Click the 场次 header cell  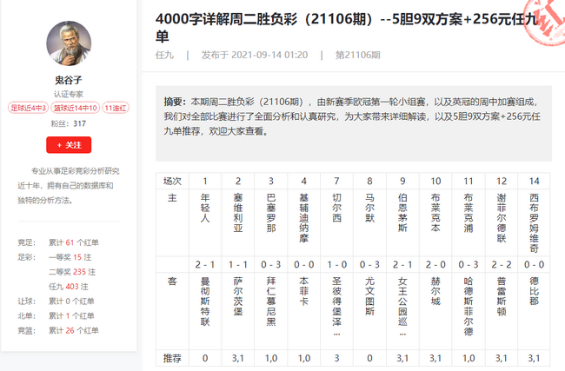coord(172,181)
